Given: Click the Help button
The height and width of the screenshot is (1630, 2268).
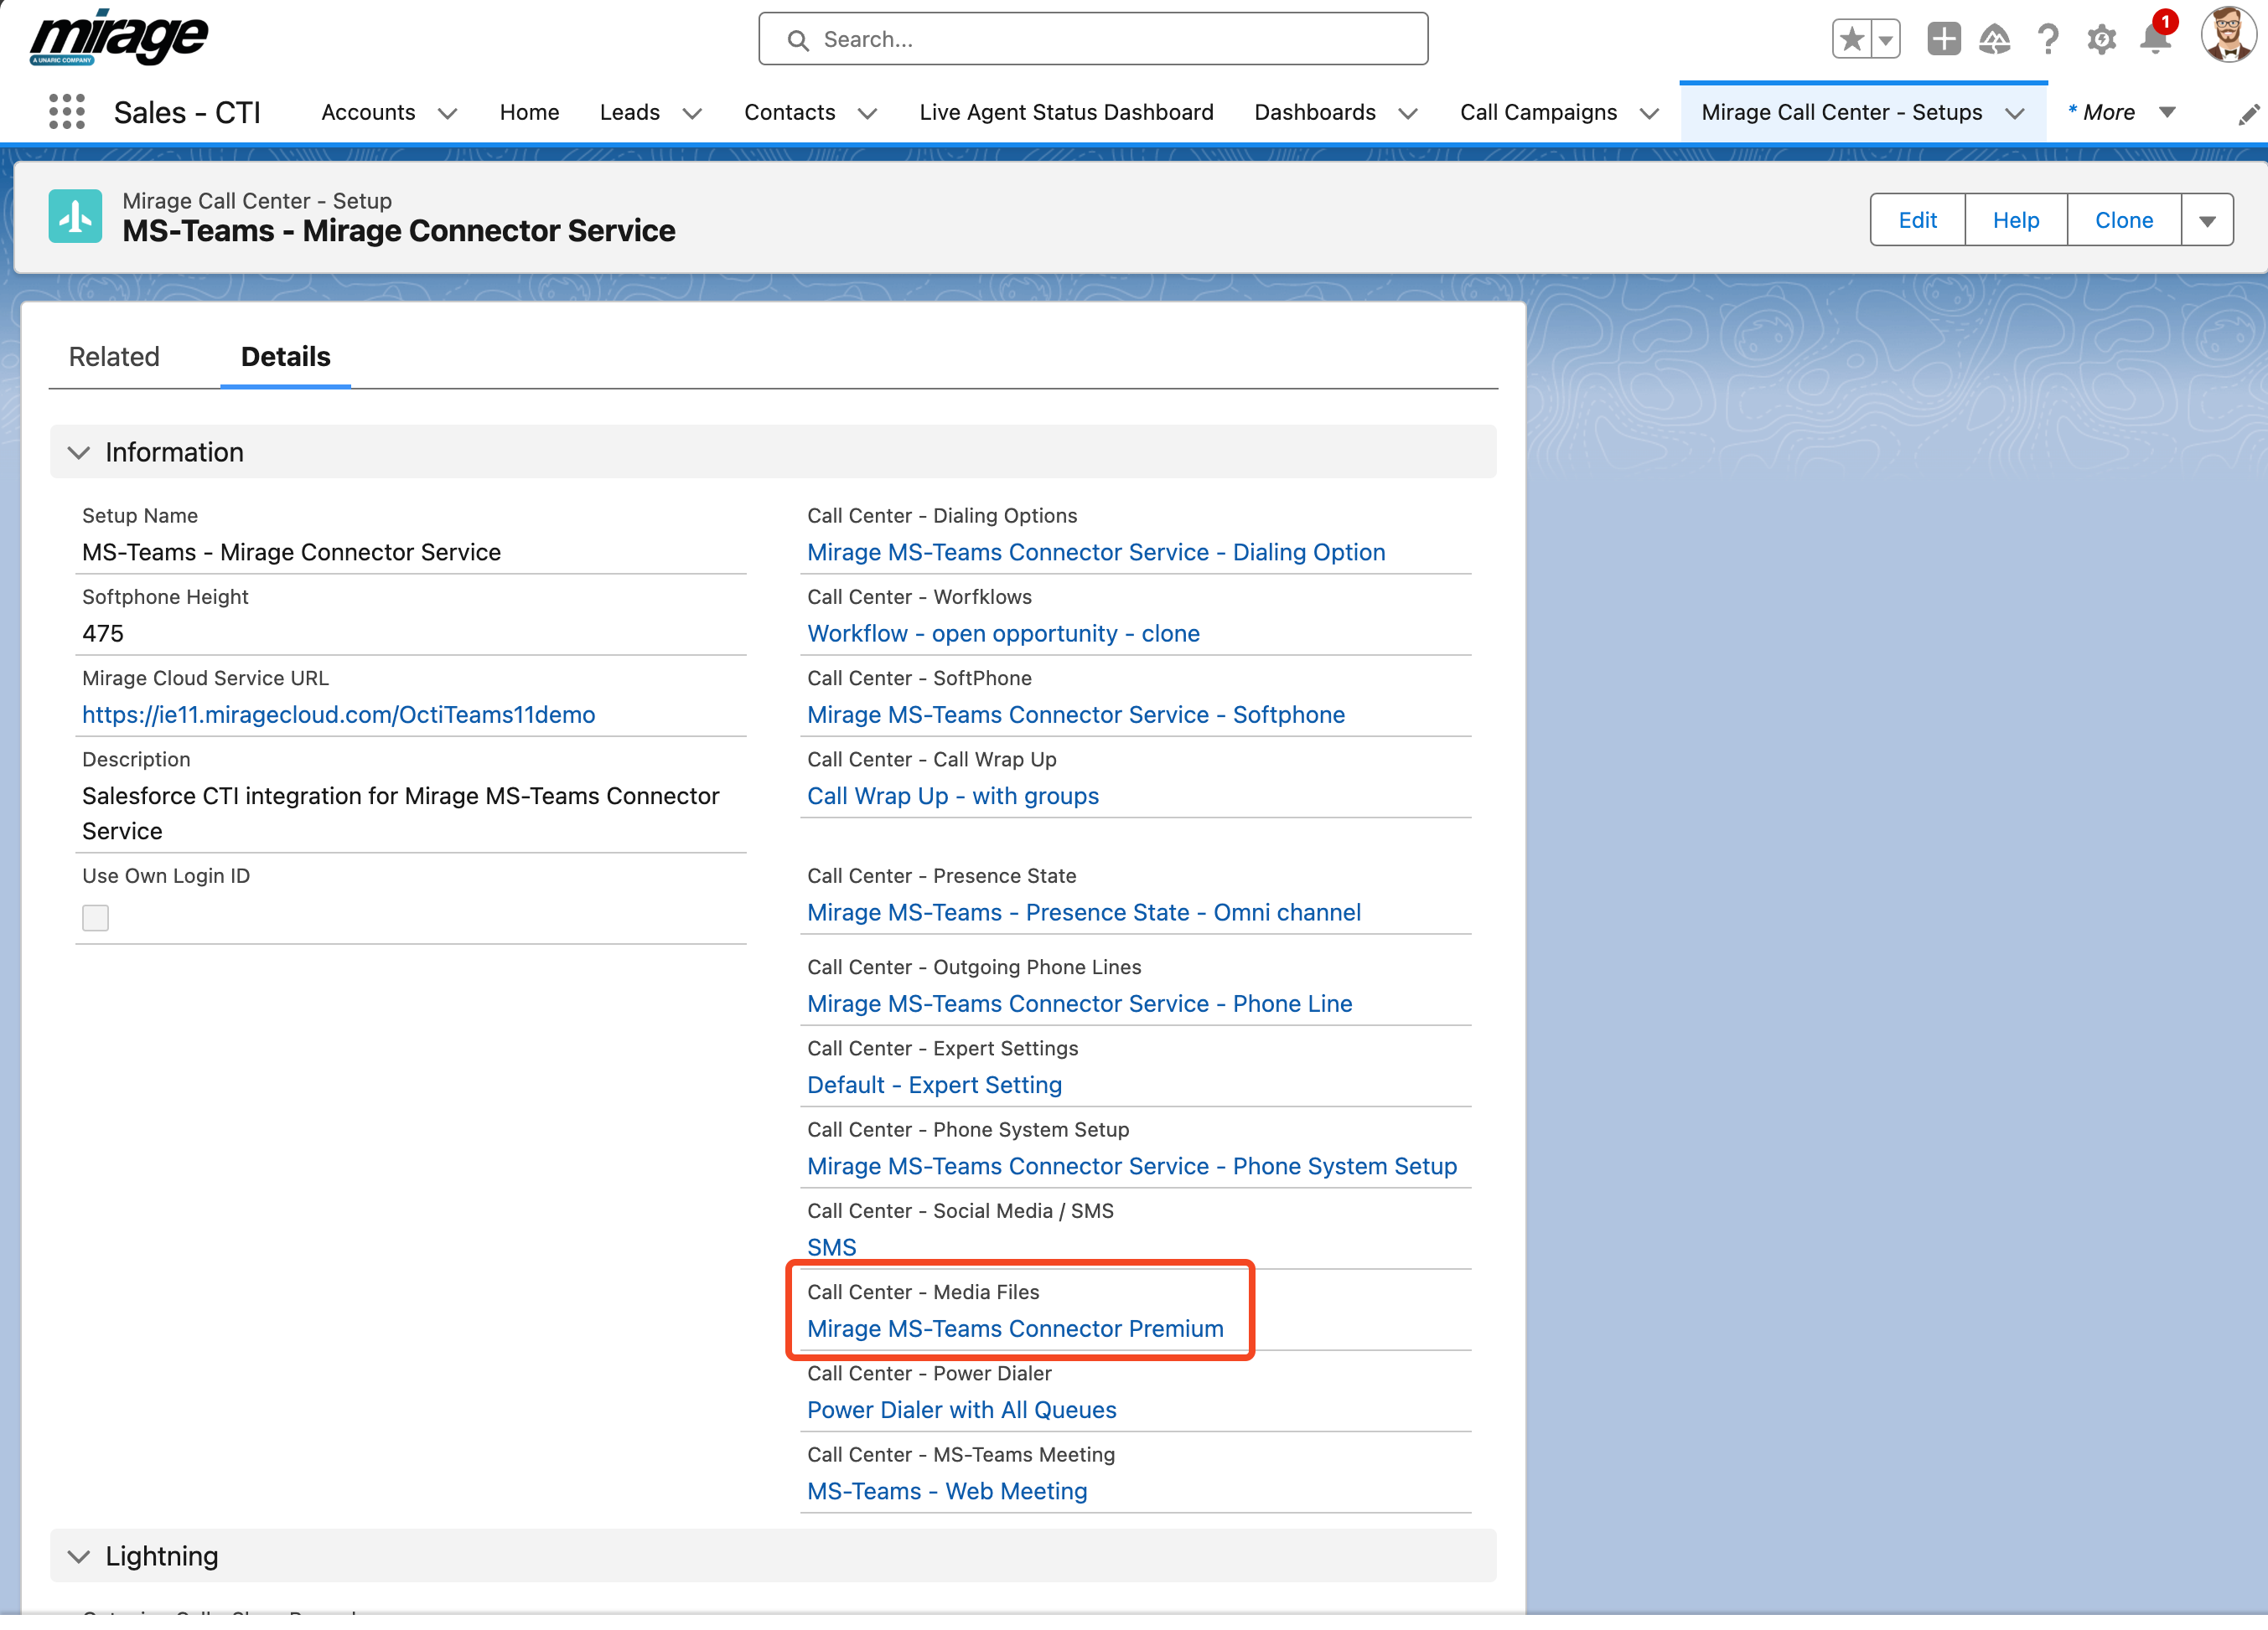Looking at the screenshot, I should [2015, 219].
